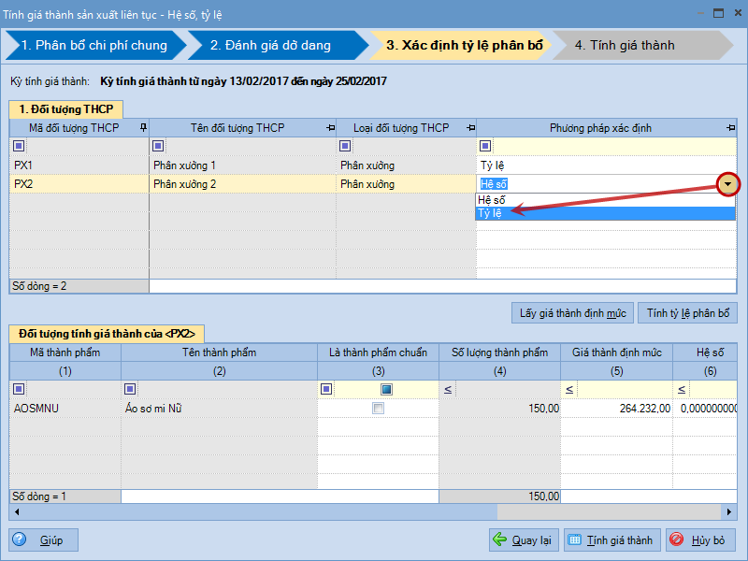748x561 pixels.
Task: Click the Giúp help button
Action: tap(44, 539)
